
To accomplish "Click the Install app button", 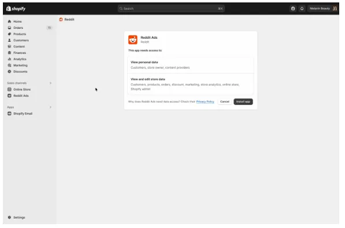I will pos(243,102).
